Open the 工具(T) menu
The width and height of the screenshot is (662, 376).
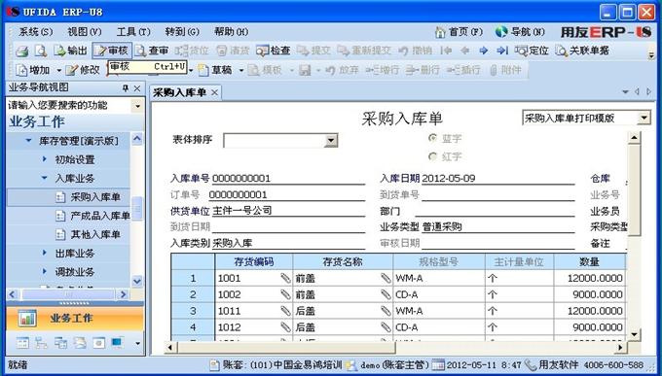pos(133,32)
